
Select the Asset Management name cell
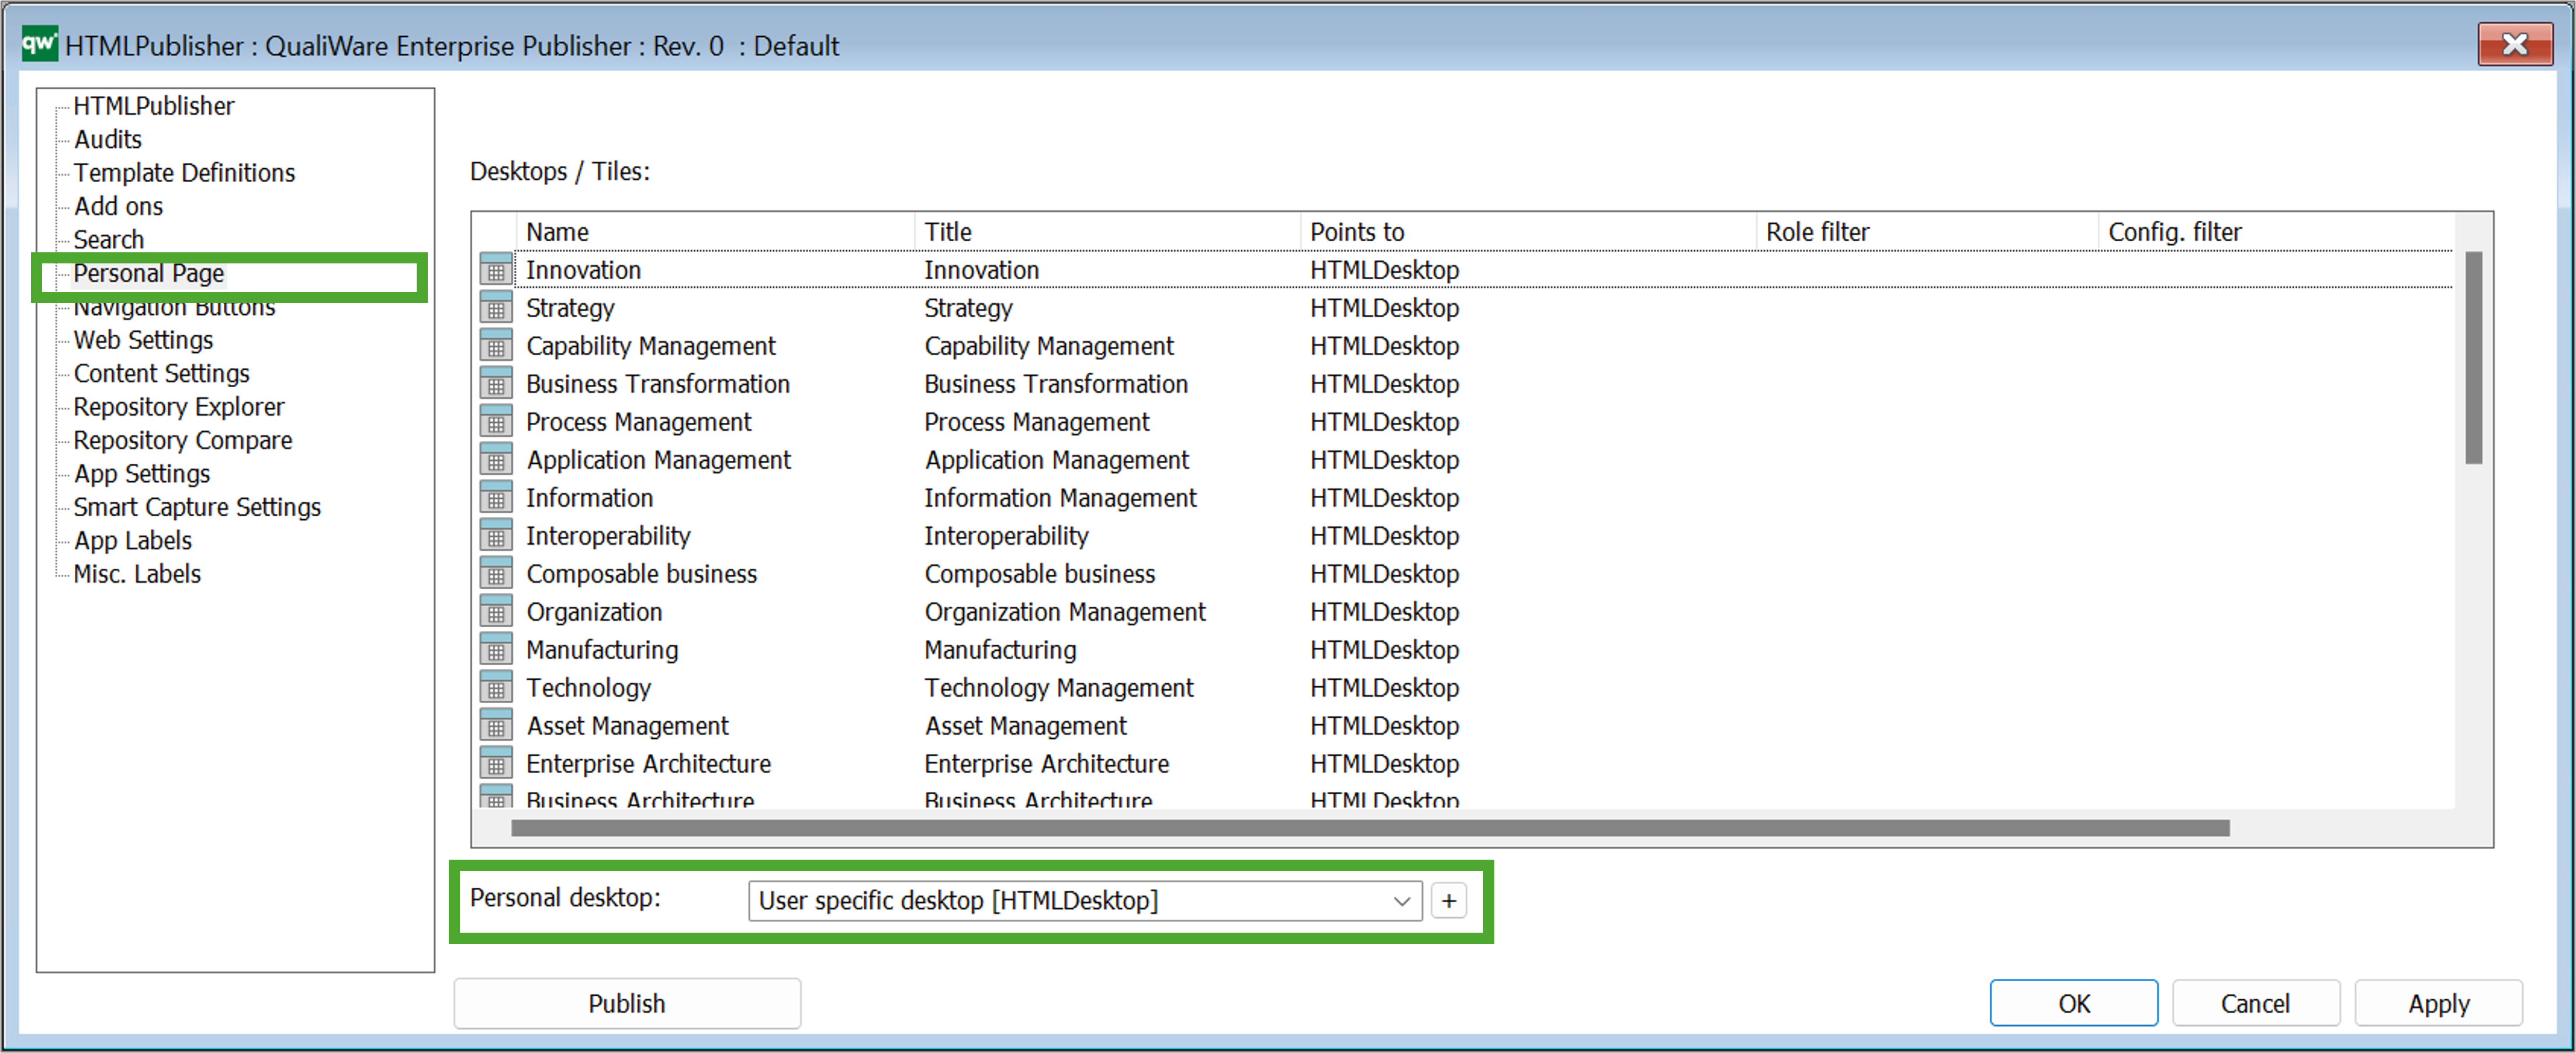[627, 725]
